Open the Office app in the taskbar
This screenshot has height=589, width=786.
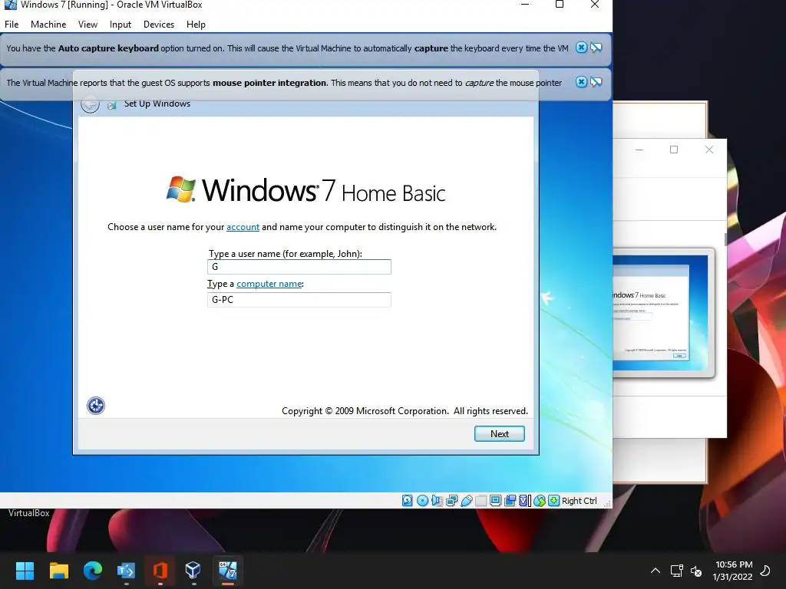[160, 570]
